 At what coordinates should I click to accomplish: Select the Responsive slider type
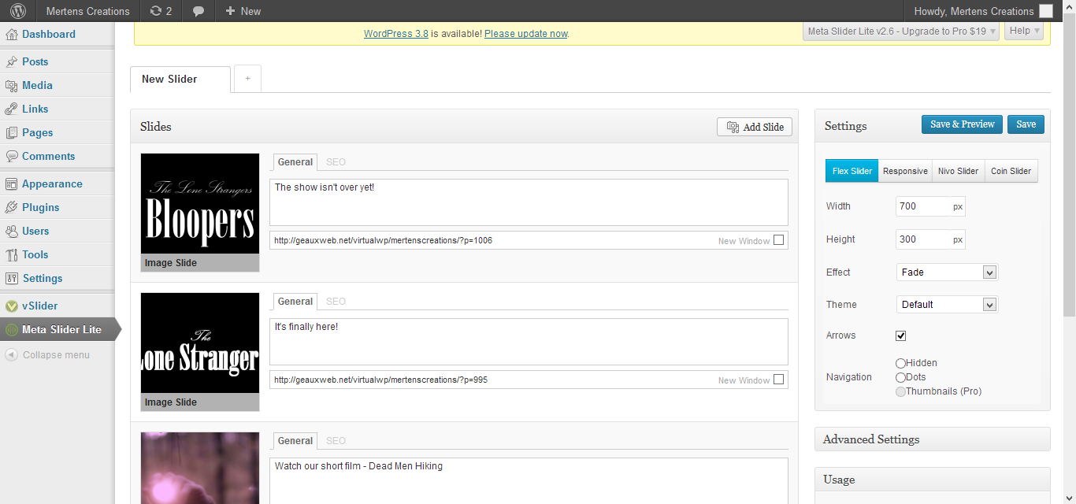coord(905,171)
